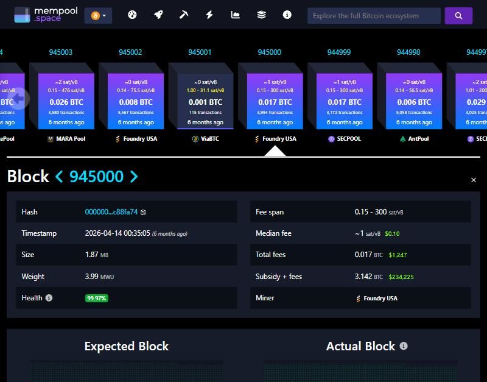Open block height link 945002
The height and width of the screenshot is (382, 487).
(x=130, y=52)
